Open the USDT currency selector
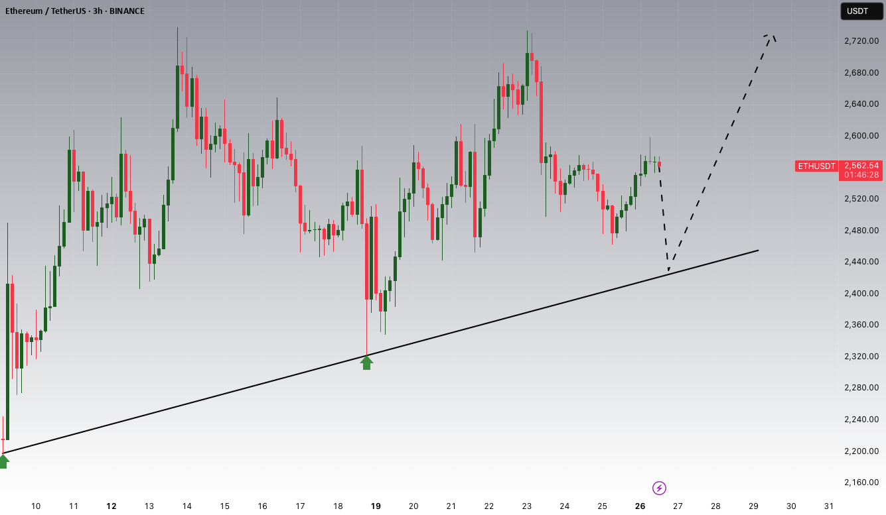 857,11
